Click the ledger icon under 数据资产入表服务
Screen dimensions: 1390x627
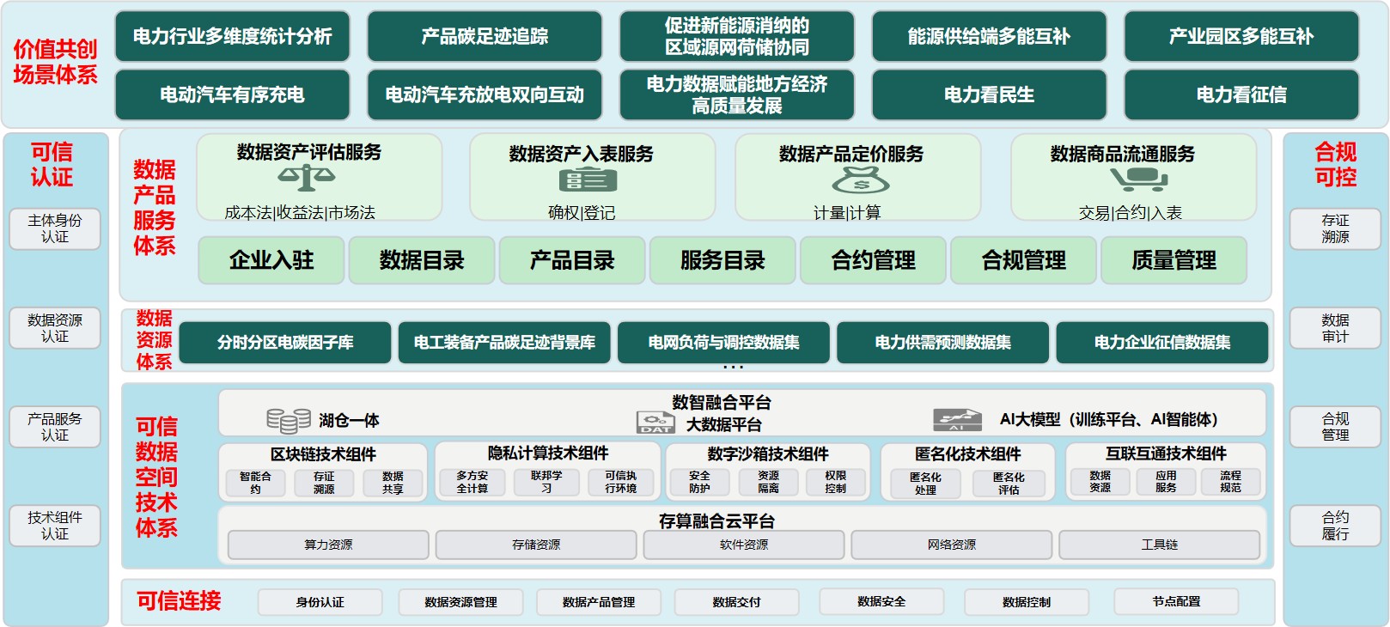(x=588, y=180)
